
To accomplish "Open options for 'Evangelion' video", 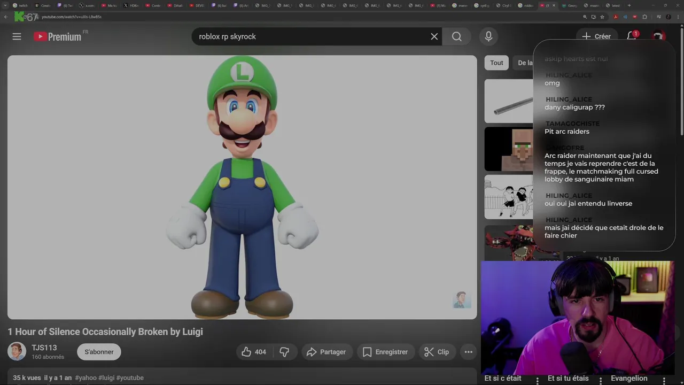I will coord(663,381).
